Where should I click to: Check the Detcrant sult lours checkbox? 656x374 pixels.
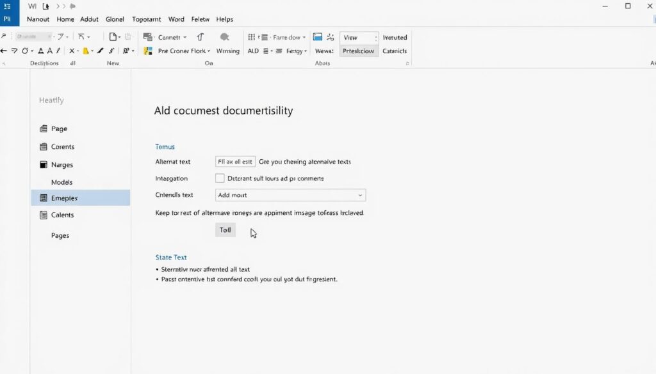click(x=218, y=178)
